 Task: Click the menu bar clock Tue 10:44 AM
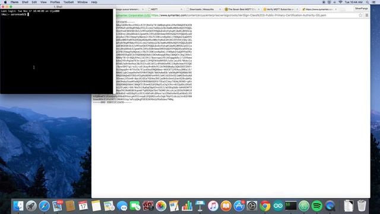pos(354,2)
